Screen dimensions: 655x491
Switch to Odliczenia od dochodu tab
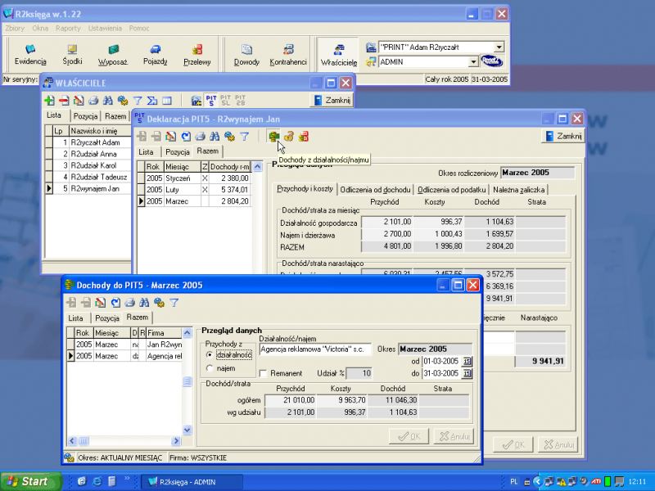pyautogui.click(x=375, y=190)
